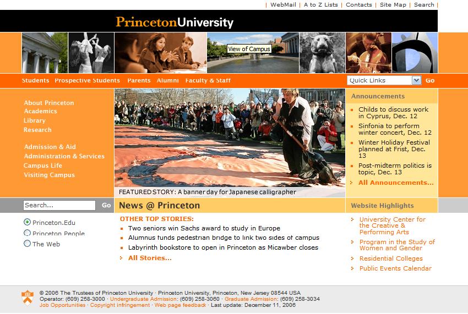Click the abstract sculpture thumbnail
This screenshot has height=314, width=468.
point(415,53)
